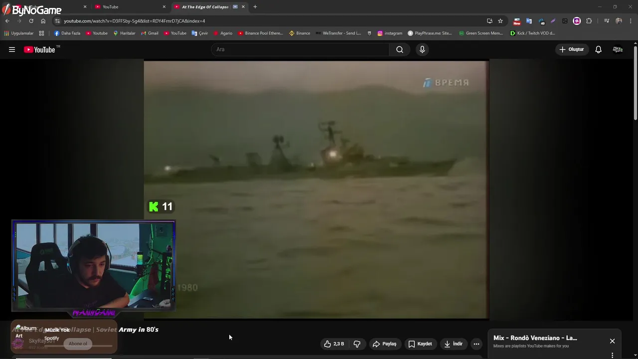Go back in browser history
Screen dimensions: 638x359
7,21
